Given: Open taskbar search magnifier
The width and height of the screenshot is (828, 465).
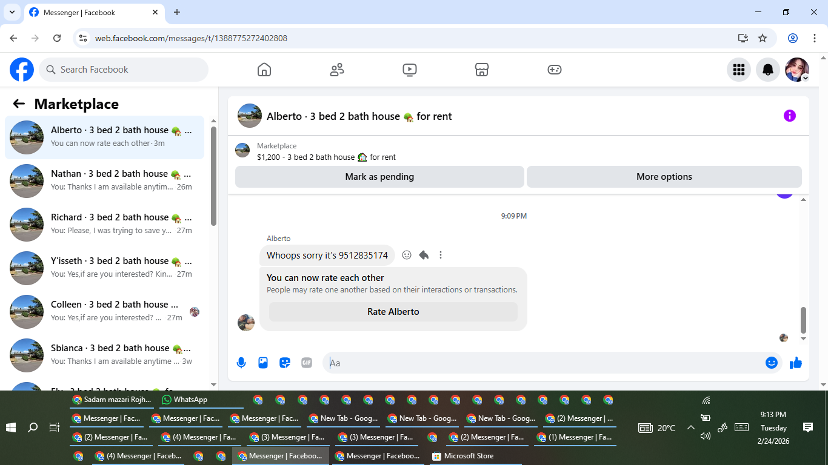Looking at the screenshot, I should coord(33,427).
